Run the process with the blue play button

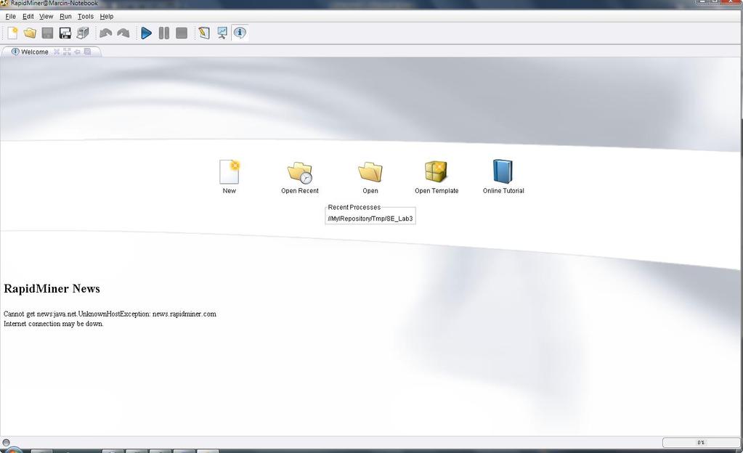coord(147,33)
